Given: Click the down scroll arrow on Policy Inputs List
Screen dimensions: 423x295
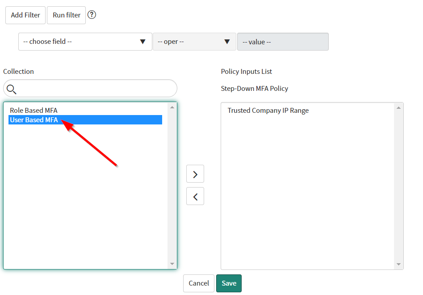Looking at the screenshot, I should tap(399, 264).
